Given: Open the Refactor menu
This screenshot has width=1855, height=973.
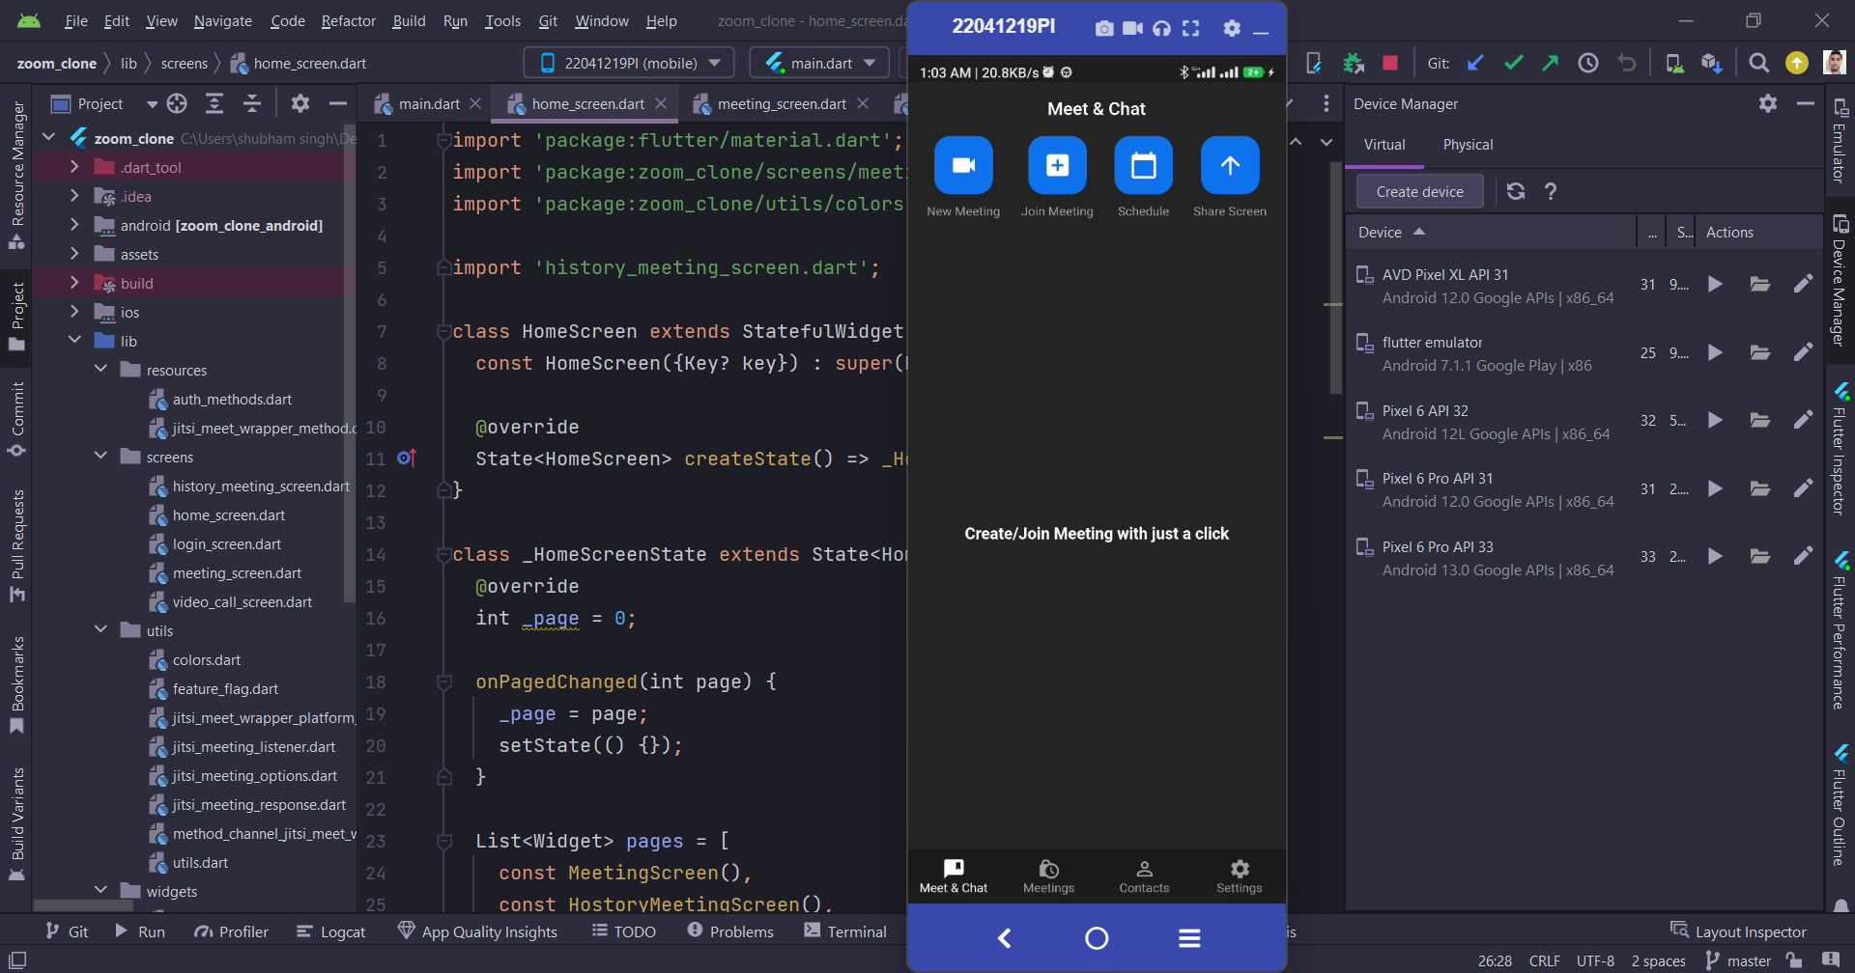Looking at the screenshot, I should click(x=348, y=20).
